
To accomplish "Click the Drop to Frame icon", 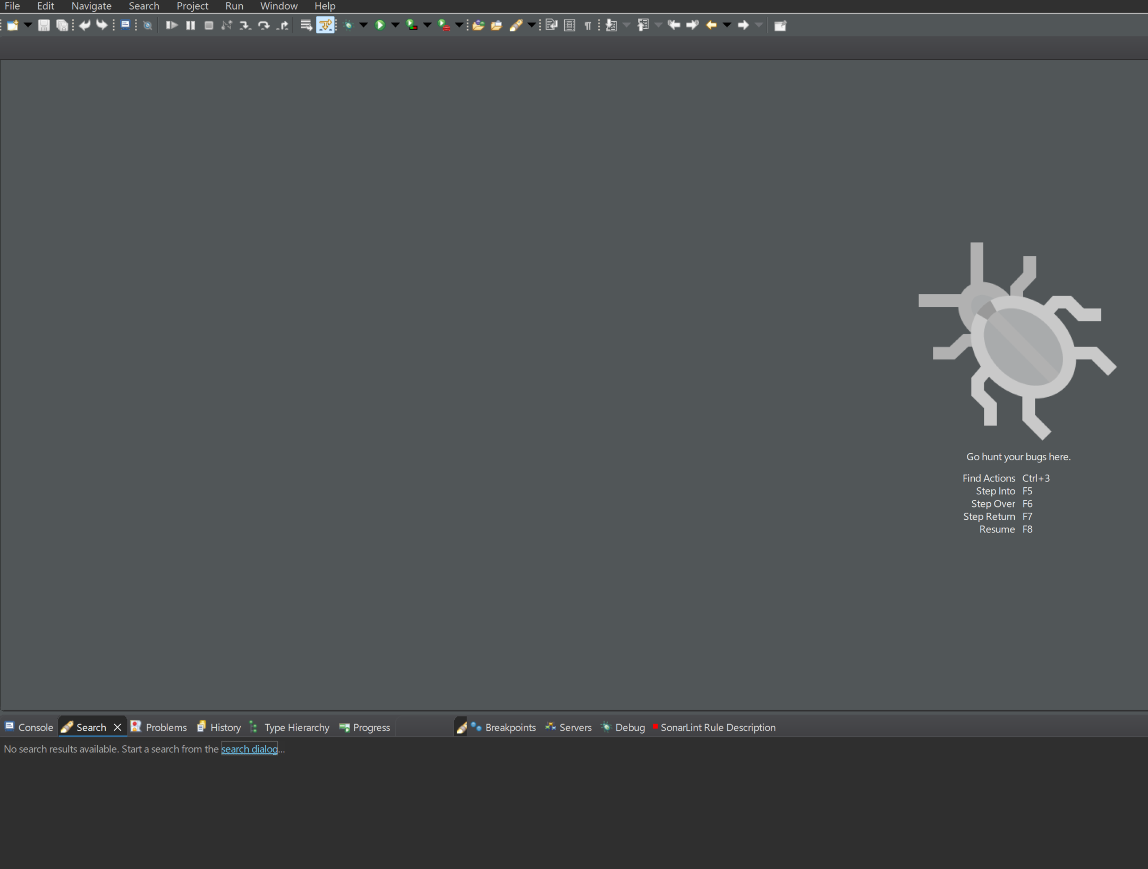I will coord(306,25).
